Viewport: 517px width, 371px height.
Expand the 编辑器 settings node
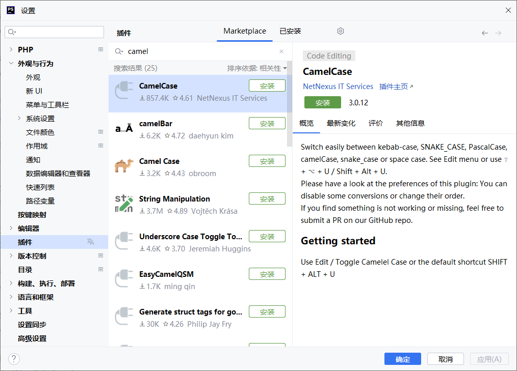click(11, 229)
